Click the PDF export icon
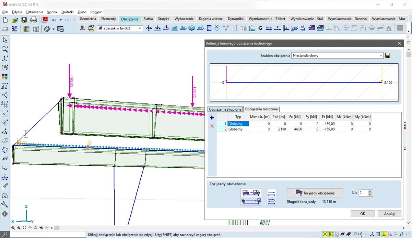The image size is (412, 238). click(x=45, y=20)
